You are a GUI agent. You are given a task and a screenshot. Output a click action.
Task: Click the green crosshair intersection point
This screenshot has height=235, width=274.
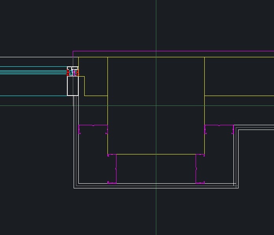click(x=156, y=105)
